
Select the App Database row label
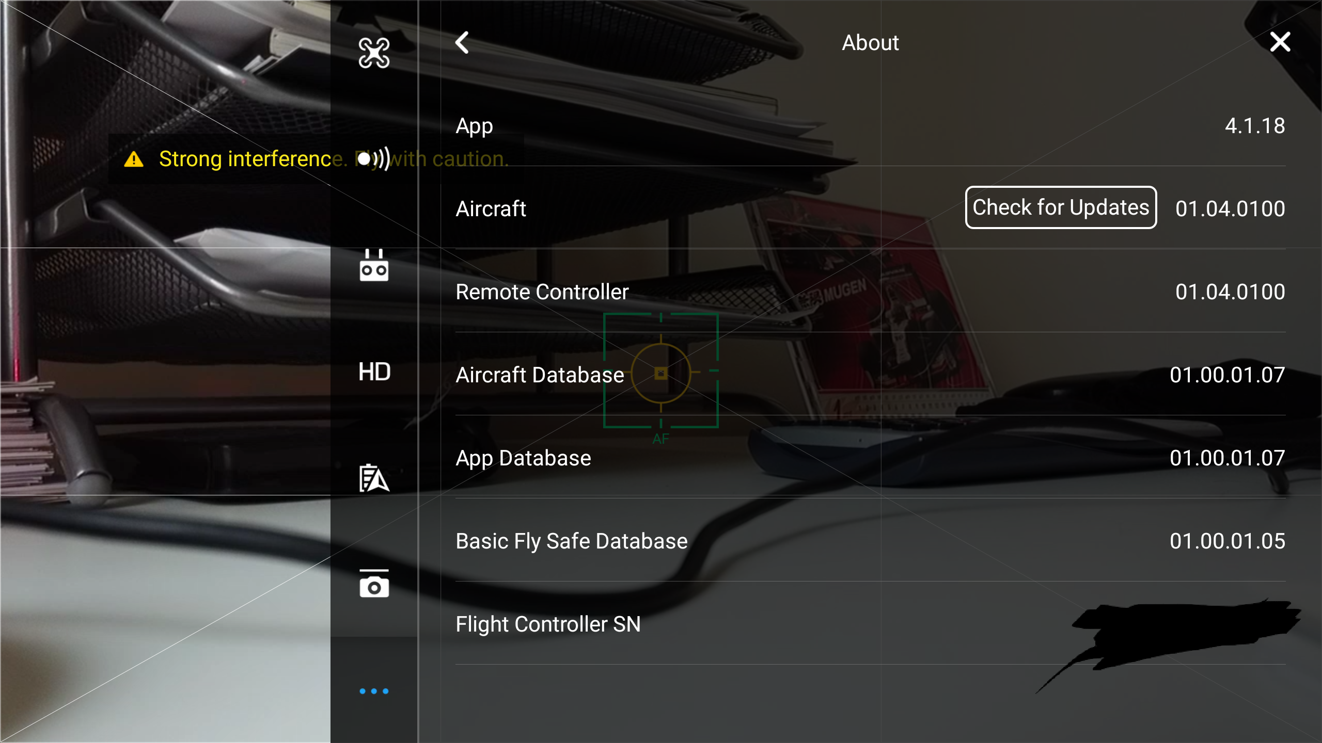(523, 459)
